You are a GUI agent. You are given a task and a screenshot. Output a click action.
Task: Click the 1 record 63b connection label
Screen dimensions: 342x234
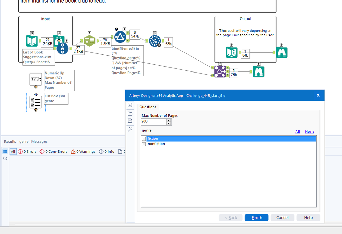point(168,42)
